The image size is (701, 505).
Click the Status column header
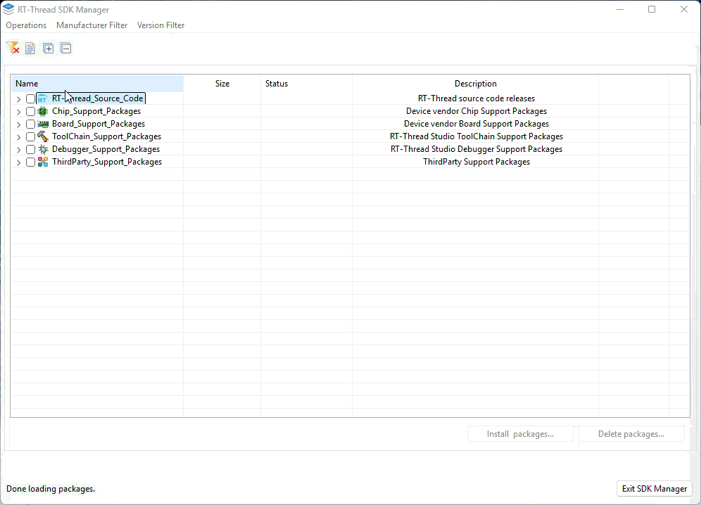click(277, 84)
